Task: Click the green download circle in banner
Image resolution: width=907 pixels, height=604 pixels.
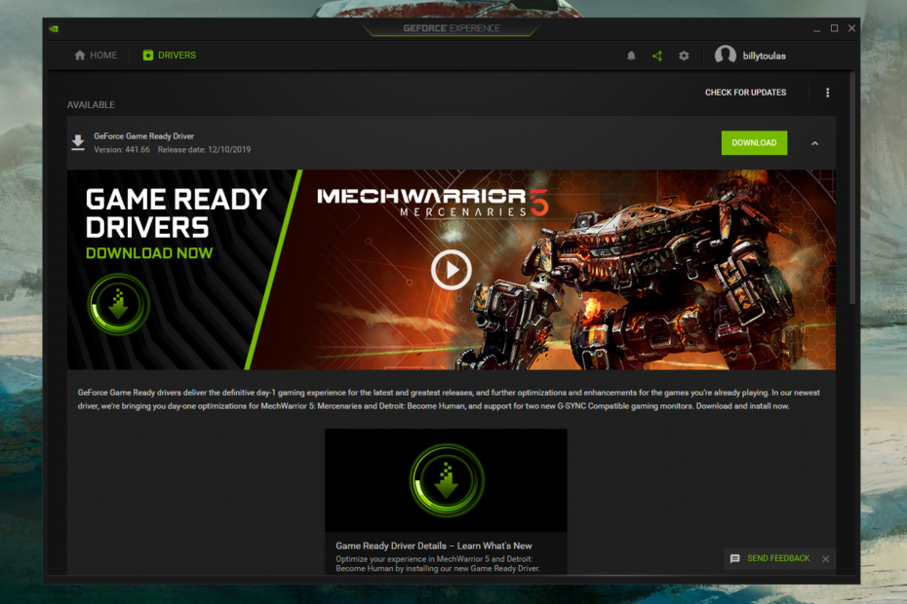Action: tap(119, 304)
